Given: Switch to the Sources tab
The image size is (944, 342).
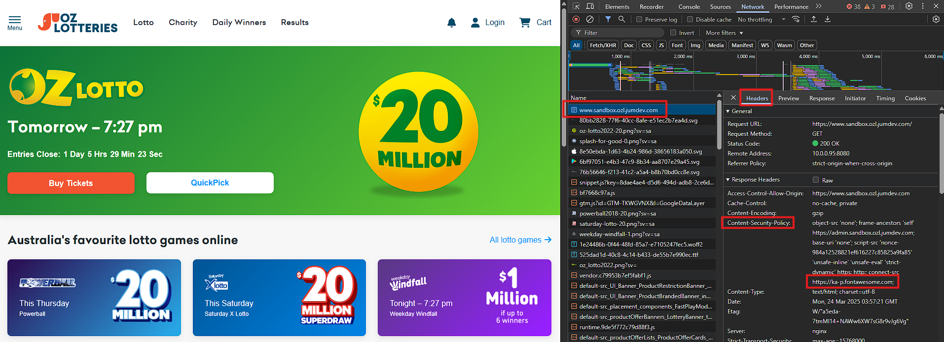Looking at the screenshot, I should (x=721, y=6).
